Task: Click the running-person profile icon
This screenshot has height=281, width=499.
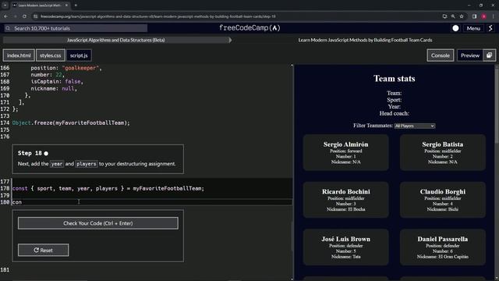Action: click(490, 28)
